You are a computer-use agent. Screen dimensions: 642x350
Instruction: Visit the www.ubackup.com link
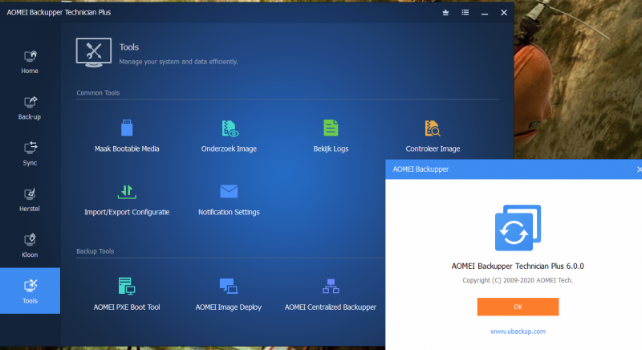tap(518, 331)
